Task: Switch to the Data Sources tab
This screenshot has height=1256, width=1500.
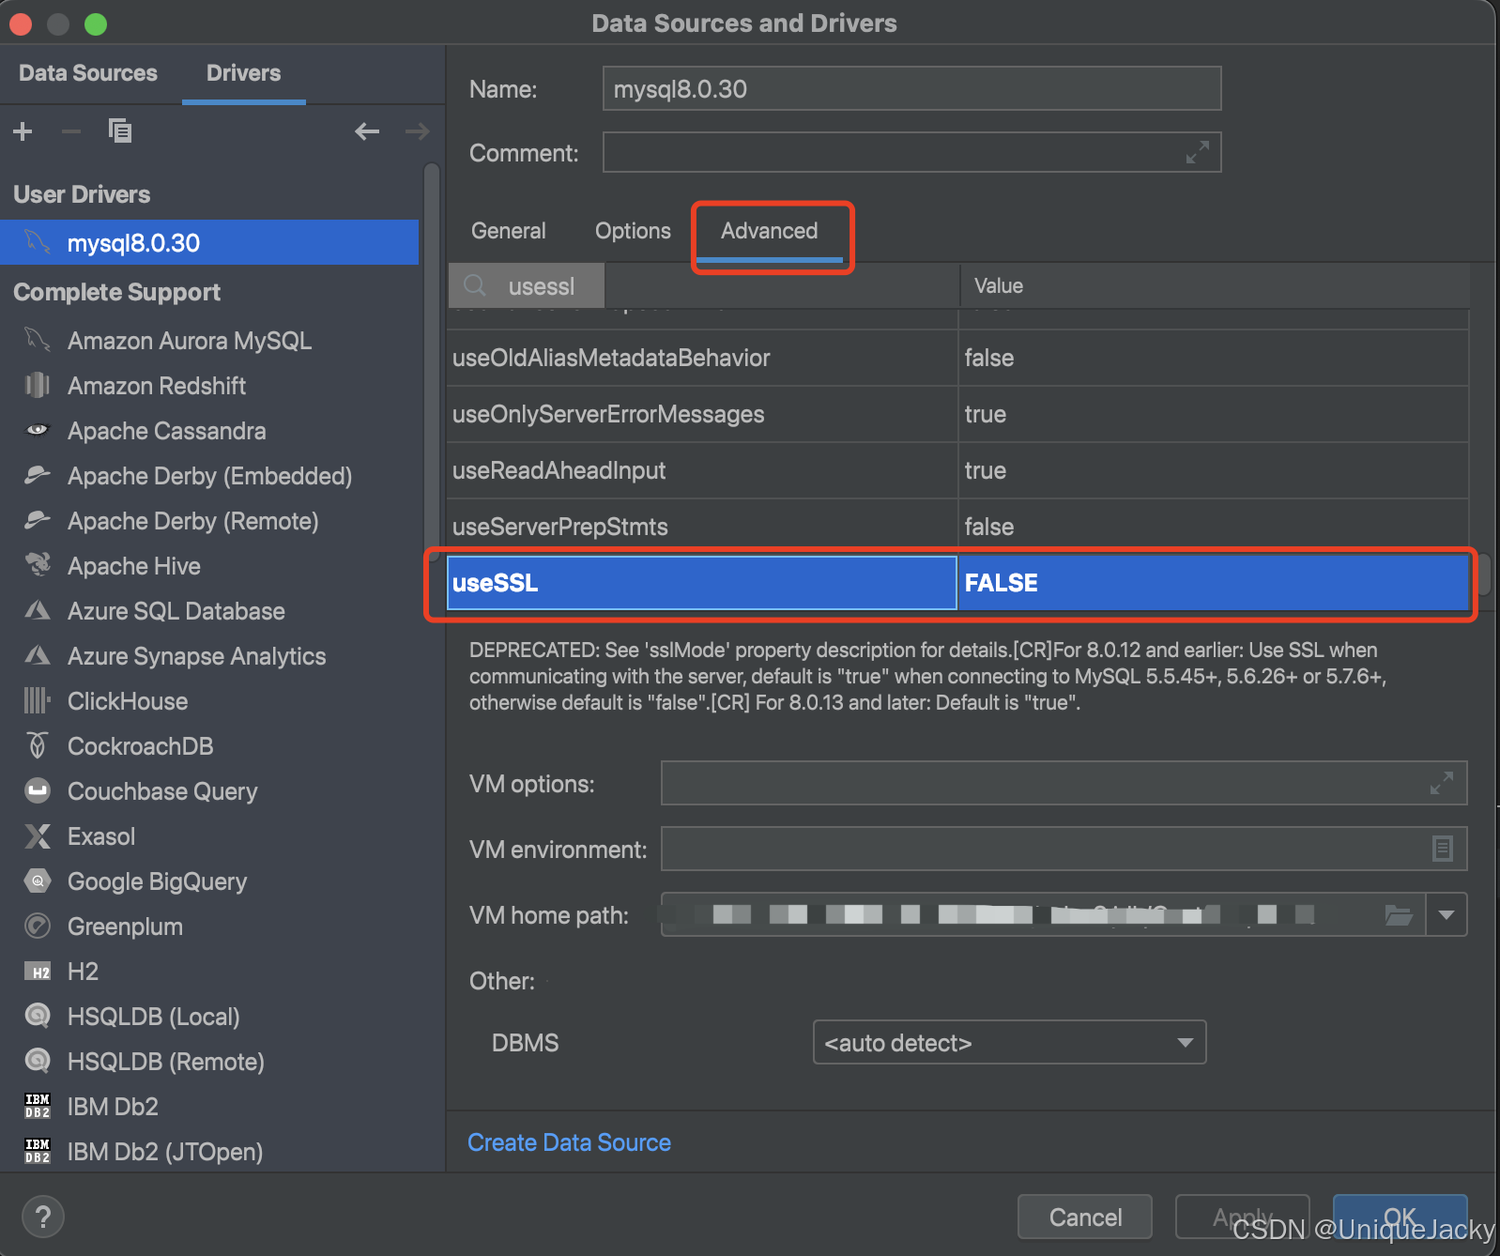Action: [x=88, y=73]
